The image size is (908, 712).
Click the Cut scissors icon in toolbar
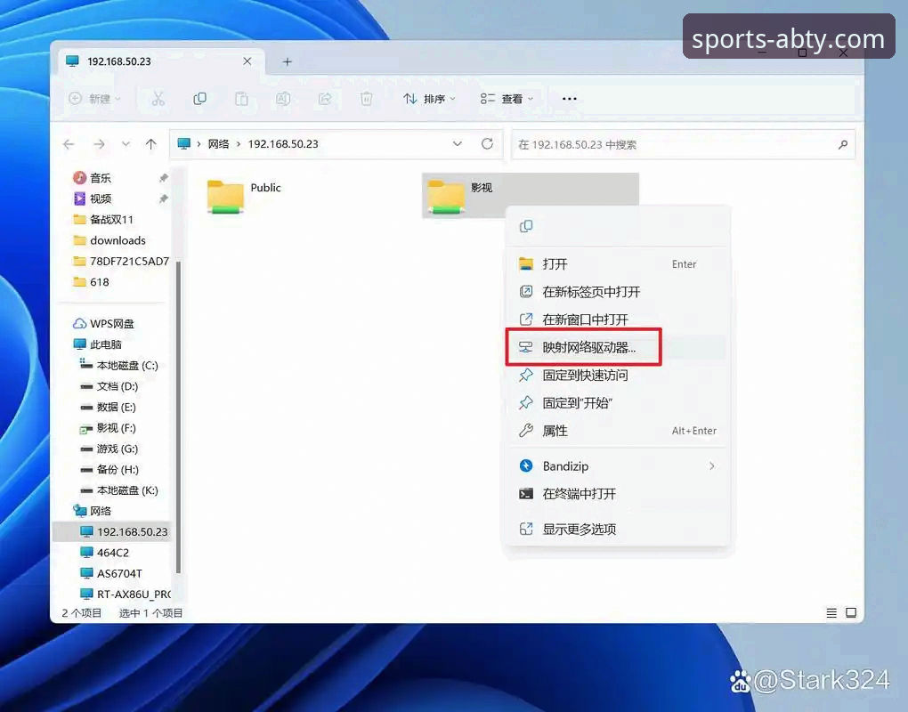point(158,99)
